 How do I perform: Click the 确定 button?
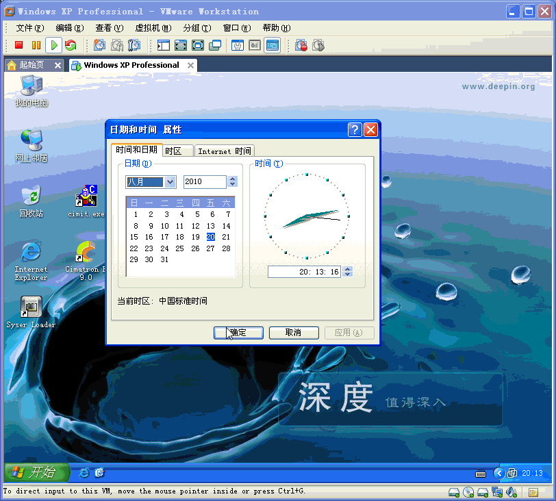coord(238,333)
